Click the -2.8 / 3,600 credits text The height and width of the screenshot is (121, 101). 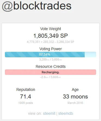pos(50,77)
